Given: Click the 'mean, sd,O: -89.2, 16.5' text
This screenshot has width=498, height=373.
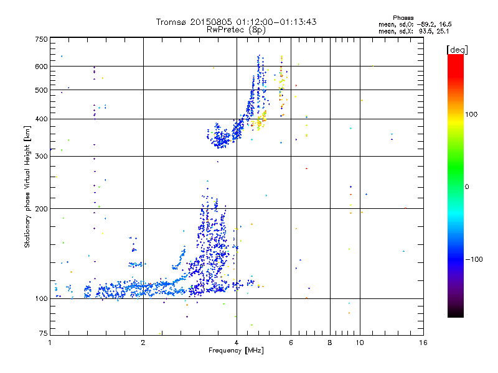Looking at the screenshot, I should pos(415,24).
